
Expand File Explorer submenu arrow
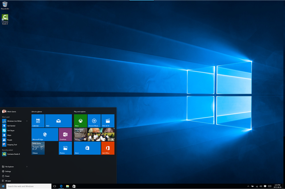(27, 167)
